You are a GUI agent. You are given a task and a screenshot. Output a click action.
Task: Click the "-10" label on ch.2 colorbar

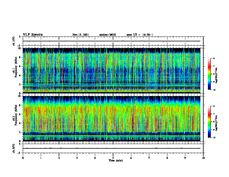pyautogui.click(x=214, y=137)
